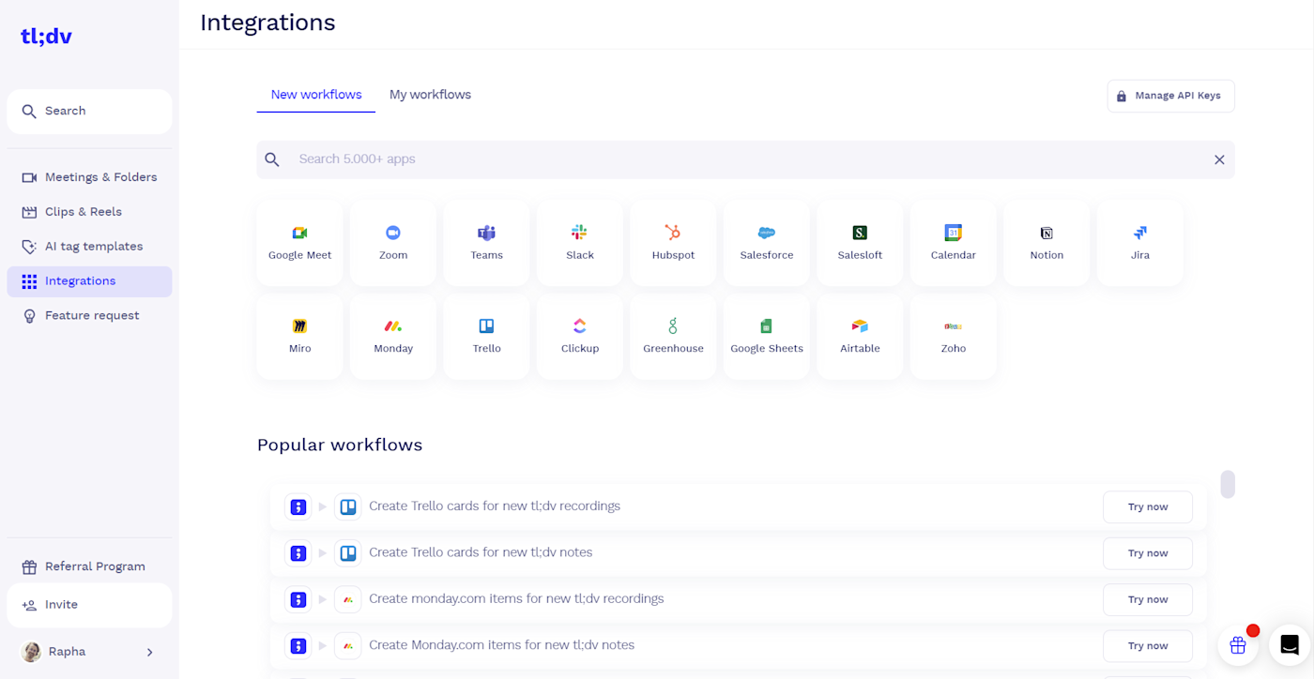Click "Create monday.com items for new tl;dv recordings"
Image resolution: width=1314 pixels, height=679 pixels.
pyautogui.click(x=516, y=598)
